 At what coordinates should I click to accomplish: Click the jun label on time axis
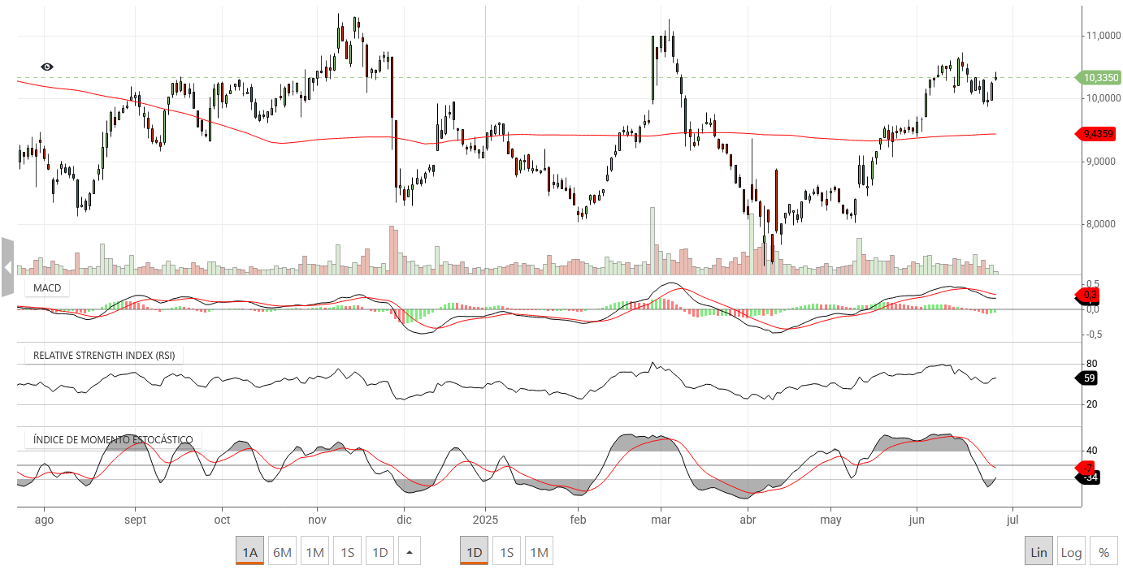pyautogui.click(x=917, y=520)
